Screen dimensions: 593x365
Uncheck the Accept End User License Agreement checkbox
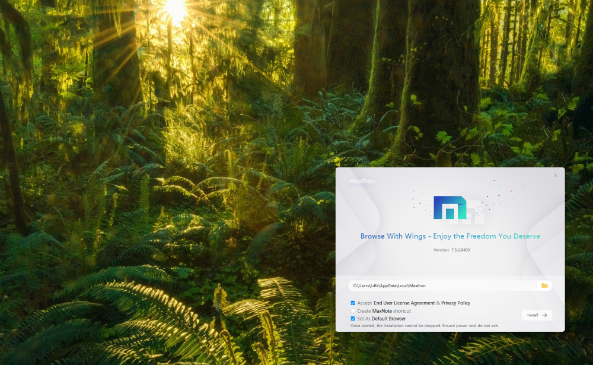click(353, 303)
